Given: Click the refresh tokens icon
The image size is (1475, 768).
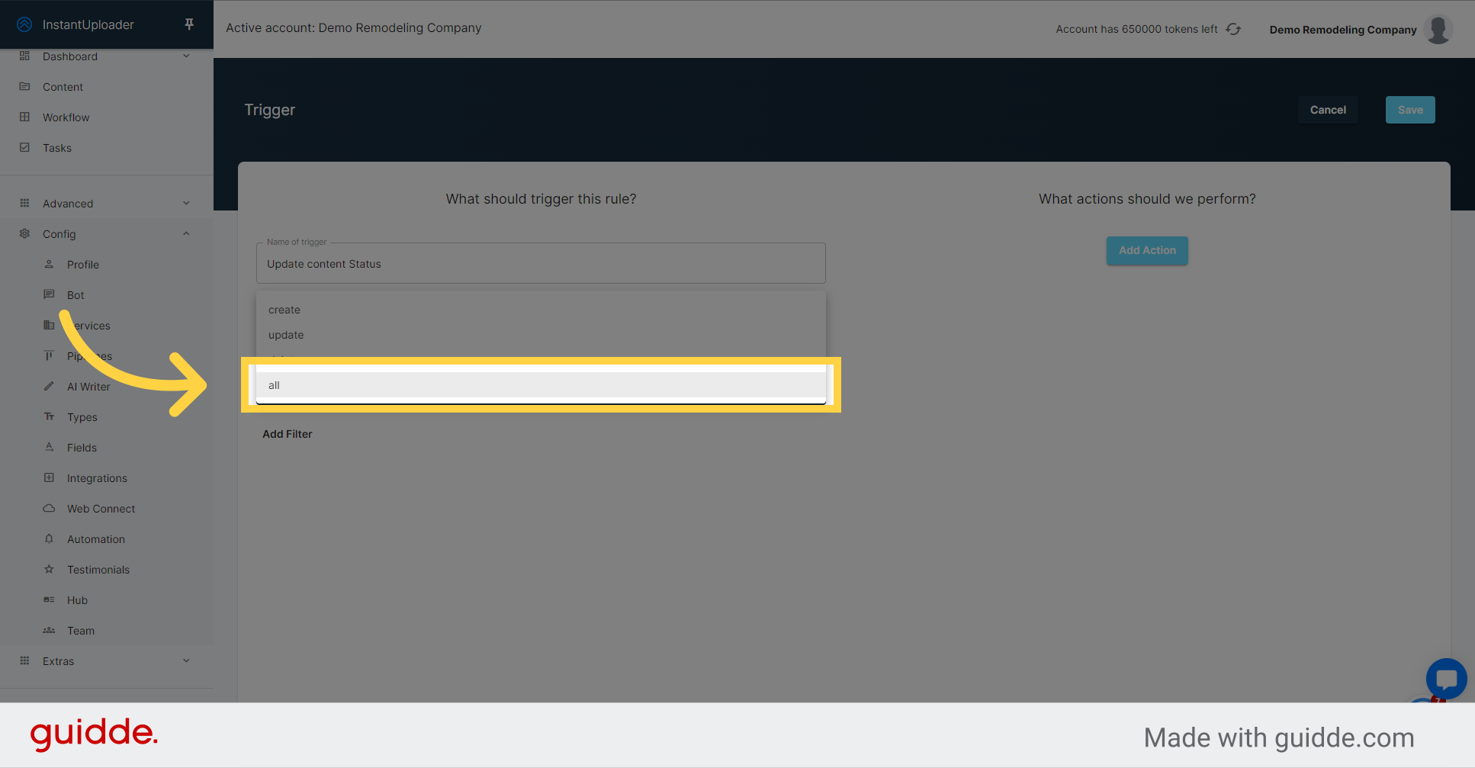Looking at the screenshot, I should 1233,28.
